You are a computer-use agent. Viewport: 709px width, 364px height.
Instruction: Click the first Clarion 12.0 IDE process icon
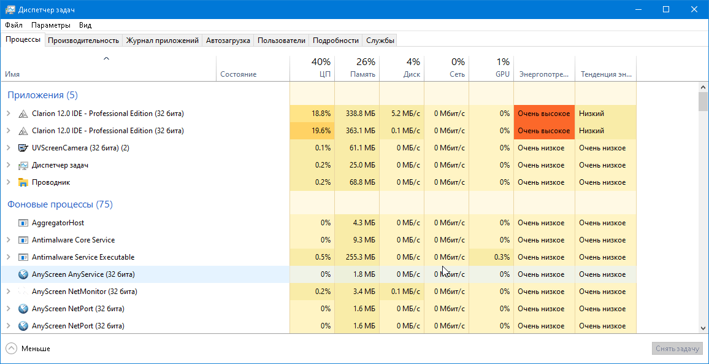coord(23,114)
